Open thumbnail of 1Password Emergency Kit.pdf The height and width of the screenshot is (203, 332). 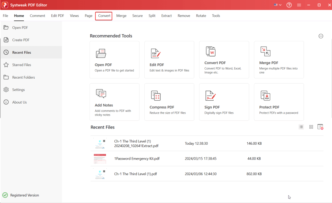pos(100,159)
